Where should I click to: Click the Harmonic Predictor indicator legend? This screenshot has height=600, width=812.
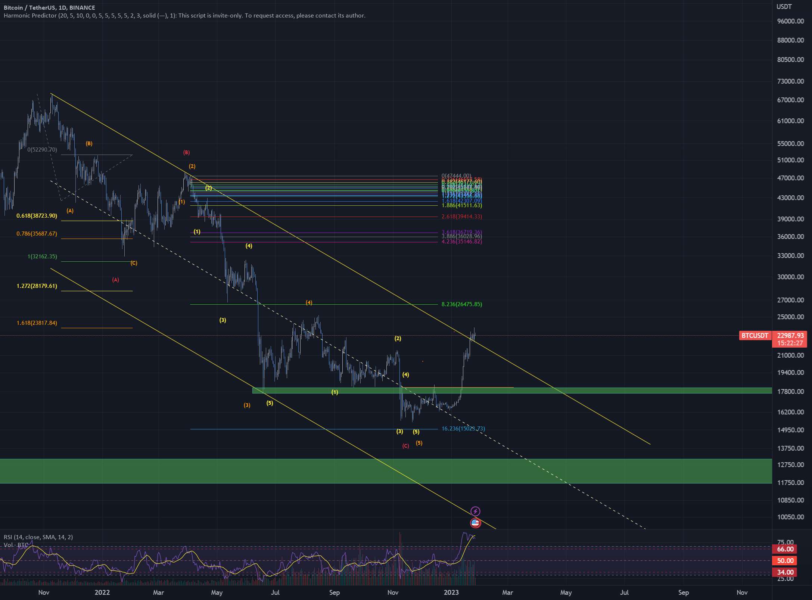[x=184, y=16]
